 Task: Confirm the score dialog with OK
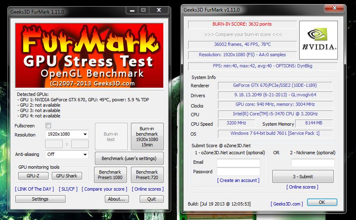point(322,202)
